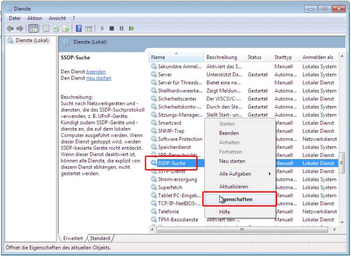The image size is (351, 257).
Task: Select Neu starten in the context menu
Action: [232, 161]
